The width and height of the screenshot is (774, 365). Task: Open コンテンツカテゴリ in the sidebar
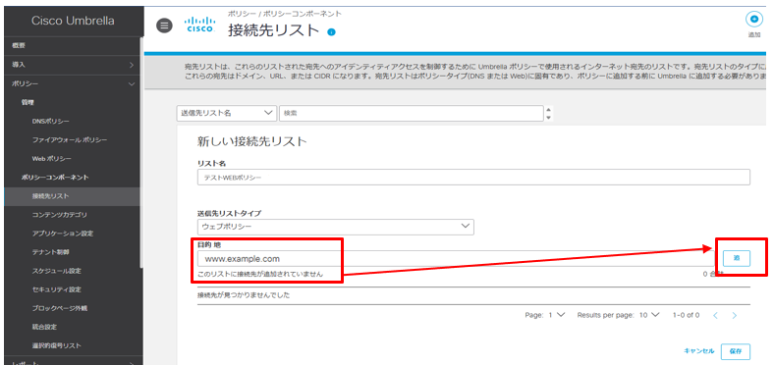[59, 215]
